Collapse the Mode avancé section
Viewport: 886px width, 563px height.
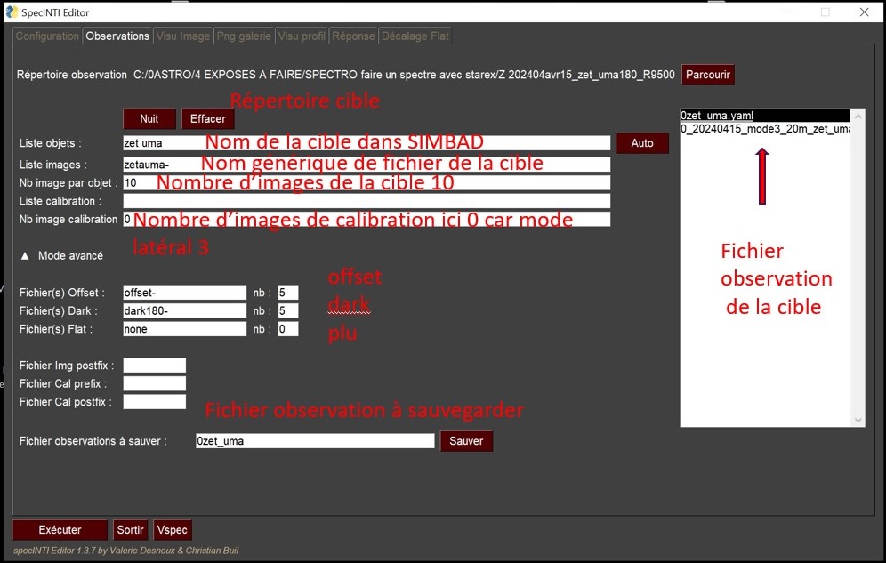26,256
